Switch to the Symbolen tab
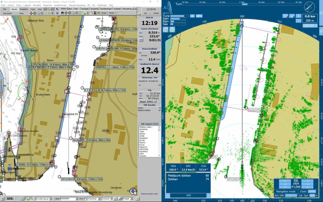This screenshot has height=202, width=323. pyautogui.click(x=117, y=9)
